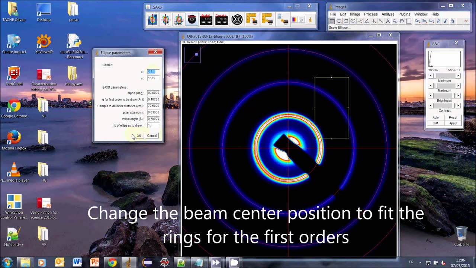Select the Rectangle tool in ImageJ toolbar

tap(332, 21)
